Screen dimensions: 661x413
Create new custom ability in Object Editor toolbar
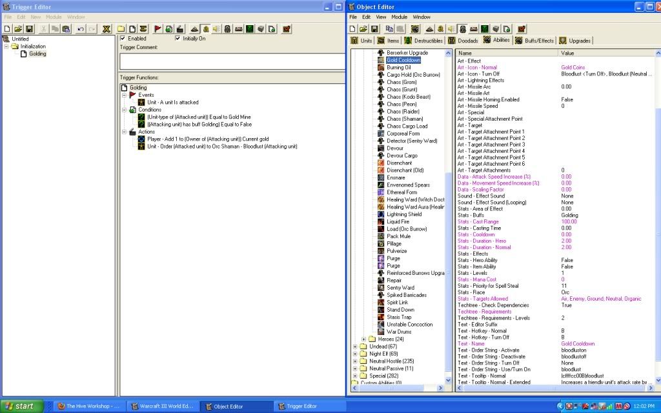tap(415, 28)
